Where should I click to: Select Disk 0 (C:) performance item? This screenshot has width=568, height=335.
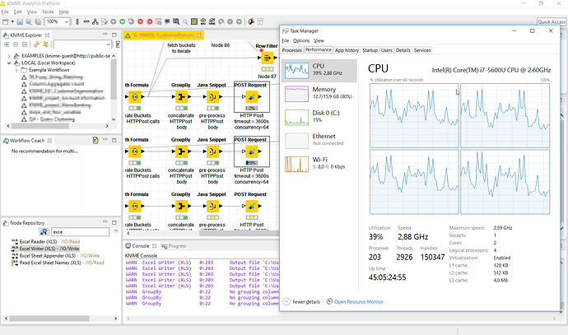319,118
